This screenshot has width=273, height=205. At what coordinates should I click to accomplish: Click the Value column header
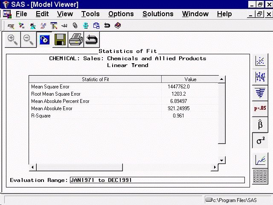pos(190,79)
